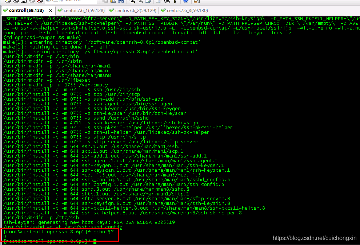360x245 pixels.
Task: Click the 'sshd /usr/sbin/sshd' install line
Action: 76,118
